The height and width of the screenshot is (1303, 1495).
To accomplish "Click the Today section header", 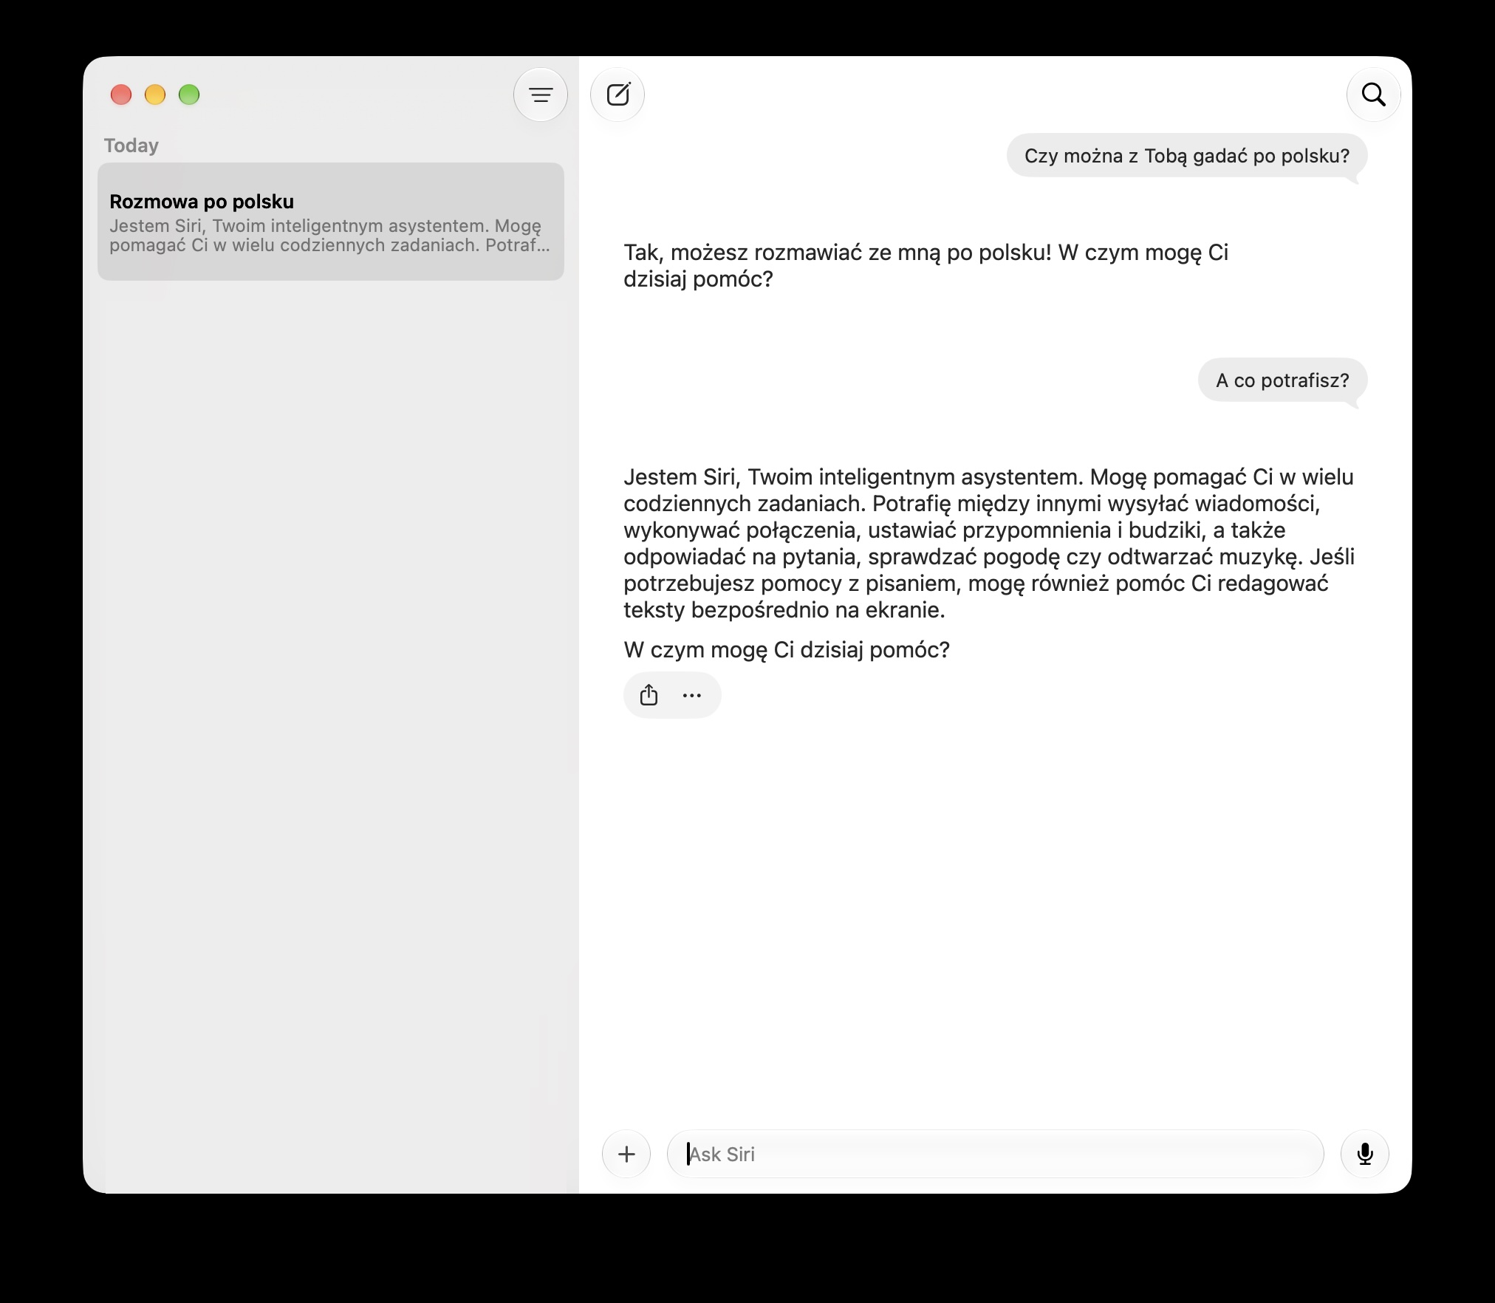I will pos(131,146).
